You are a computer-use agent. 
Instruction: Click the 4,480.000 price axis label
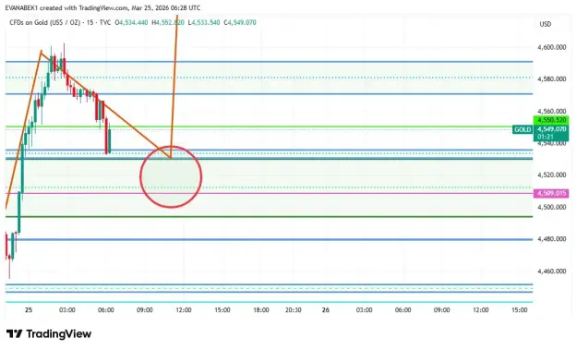point(551,239)
